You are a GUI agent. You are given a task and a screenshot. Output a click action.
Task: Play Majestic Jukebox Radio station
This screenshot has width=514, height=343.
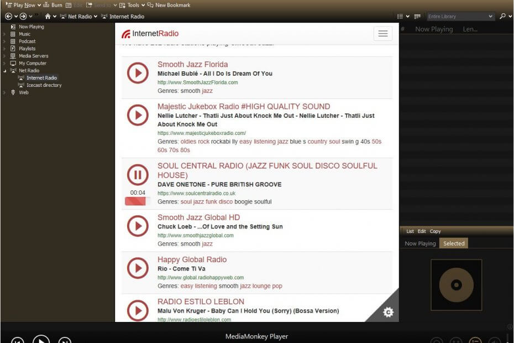(138, 115)
